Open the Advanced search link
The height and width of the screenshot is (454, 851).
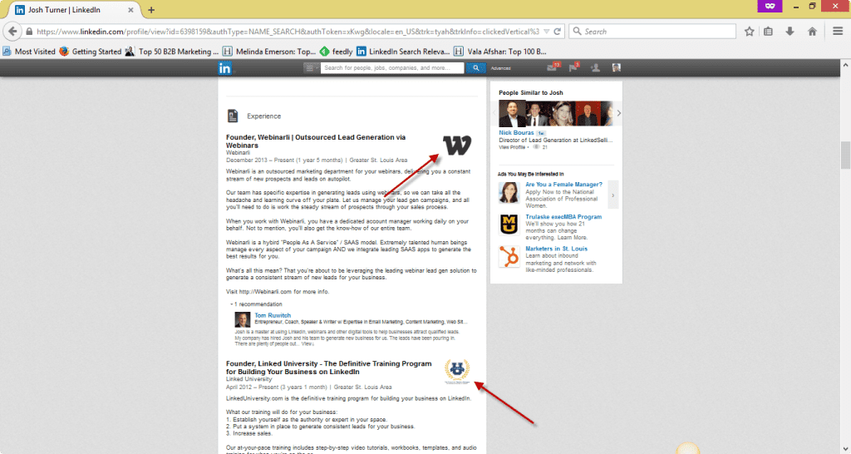tap(500, 68)
